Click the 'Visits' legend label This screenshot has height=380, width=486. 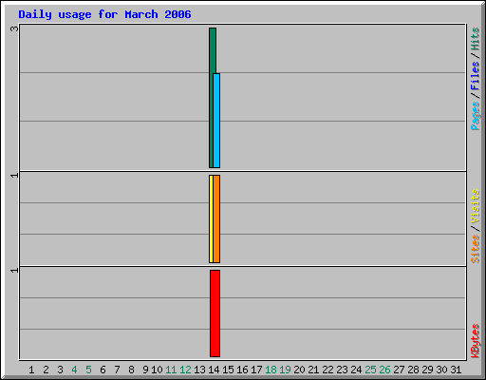tap(476, 207)
